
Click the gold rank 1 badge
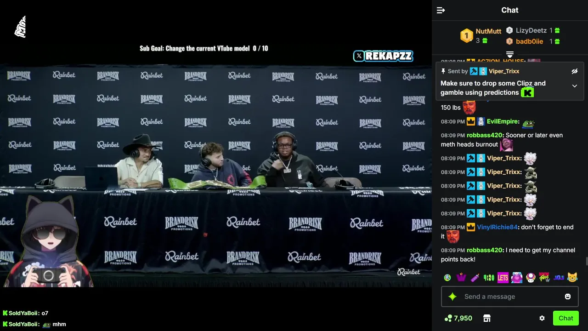467,36
